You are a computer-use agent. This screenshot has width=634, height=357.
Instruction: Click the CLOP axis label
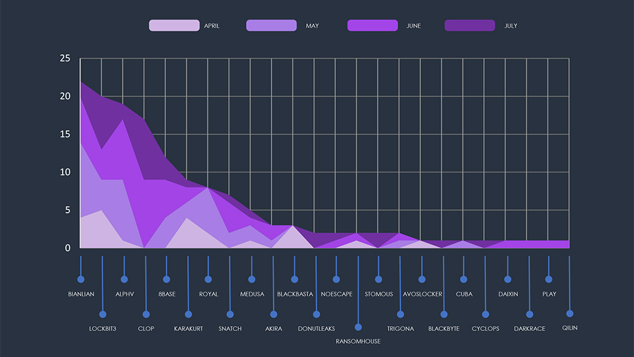[x=146, y=329]
